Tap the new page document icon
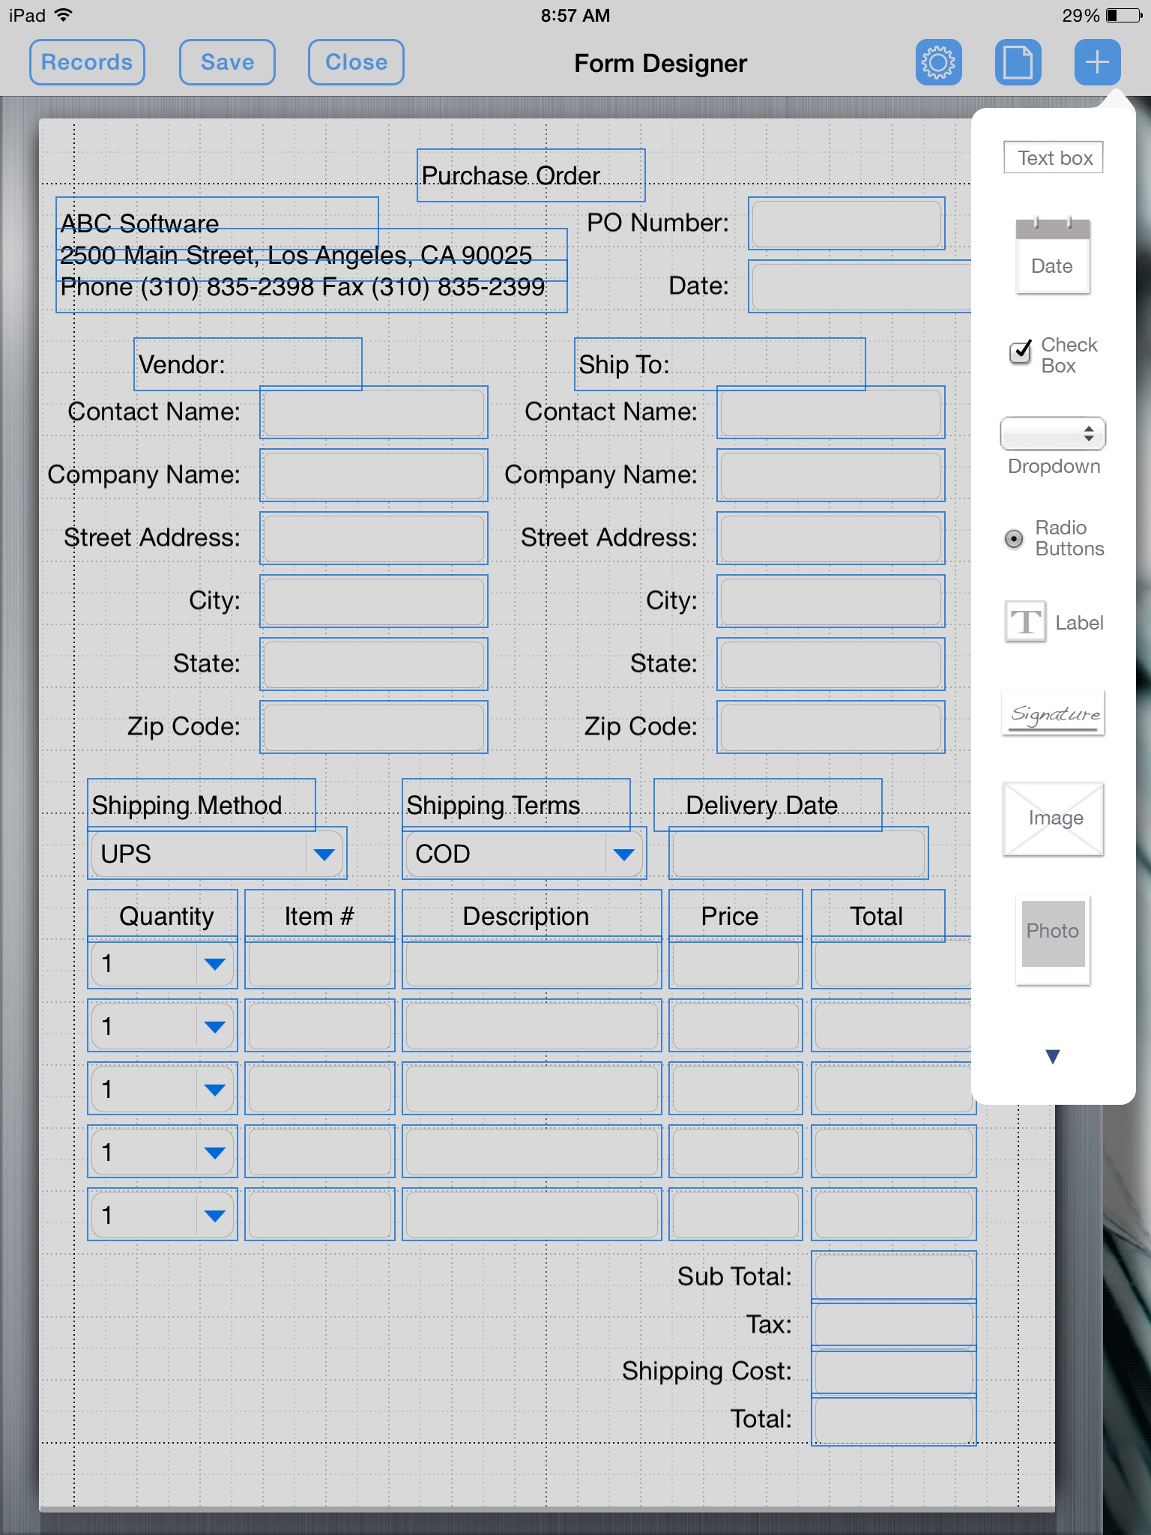The height and width of the screenshot is (1535, 1151). pyautogui.click(x=1018, y=62)
